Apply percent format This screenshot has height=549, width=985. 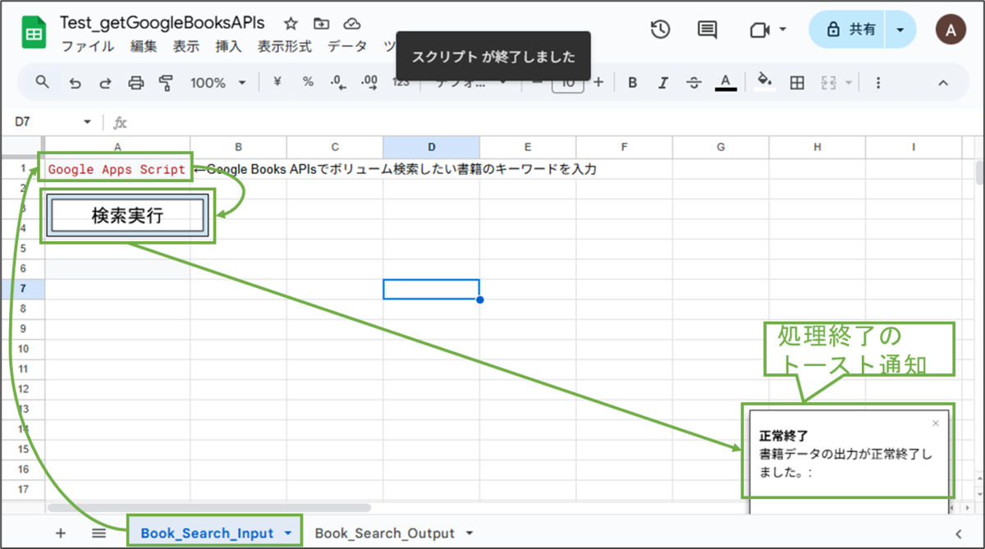point(308,82)
